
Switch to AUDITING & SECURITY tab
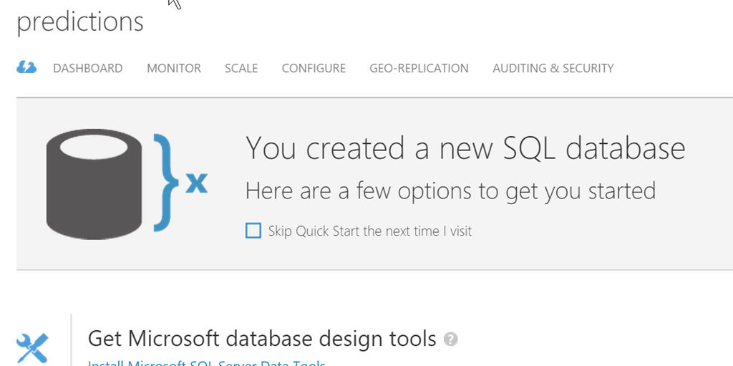[553, 68]
